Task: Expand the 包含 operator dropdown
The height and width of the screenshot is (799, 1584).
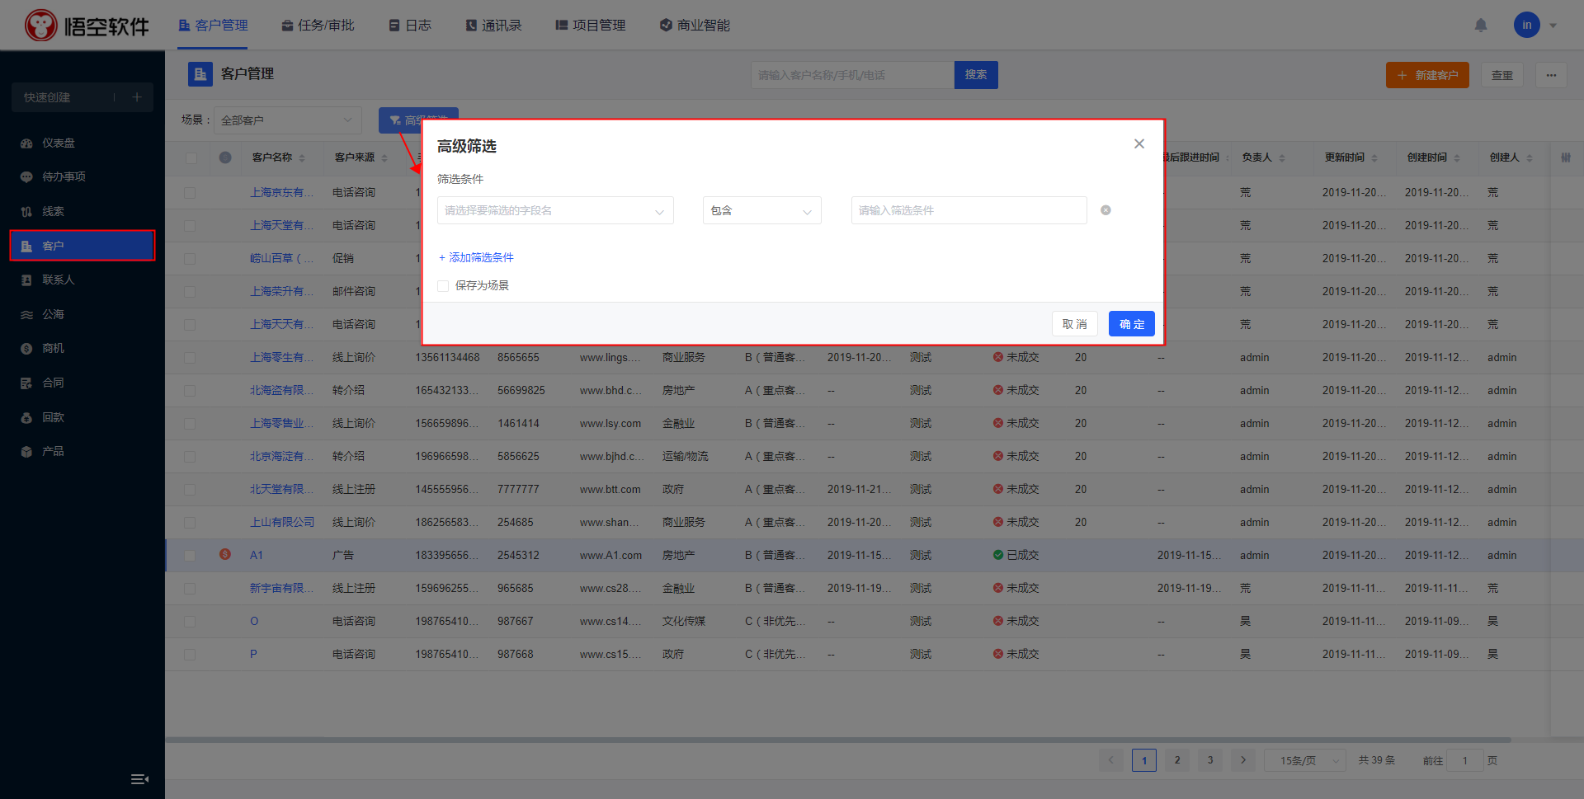Action: [761, 210]
